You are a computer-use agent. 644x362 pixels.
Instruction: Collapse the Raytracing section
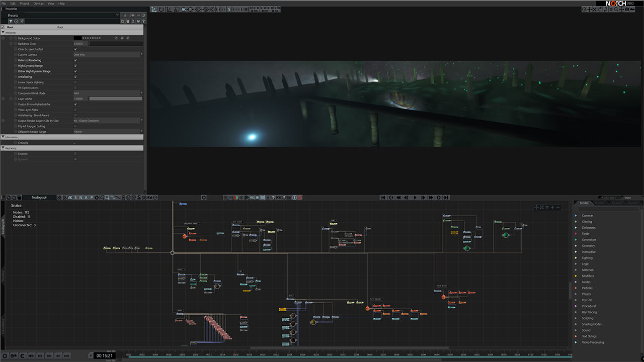pos(3,148)
